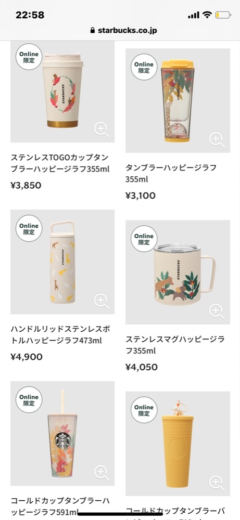The image size is (240, 520).
Task: Tap the home indicator bar at bottom
Action: 120,514
